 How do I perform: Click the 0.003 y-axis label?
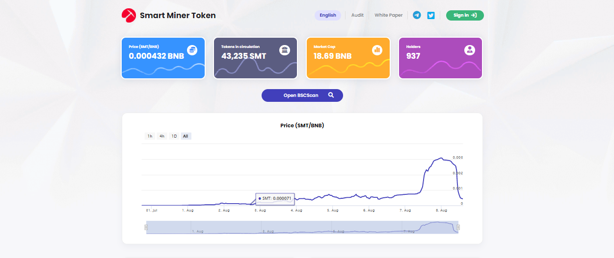(x=457, y=158)
